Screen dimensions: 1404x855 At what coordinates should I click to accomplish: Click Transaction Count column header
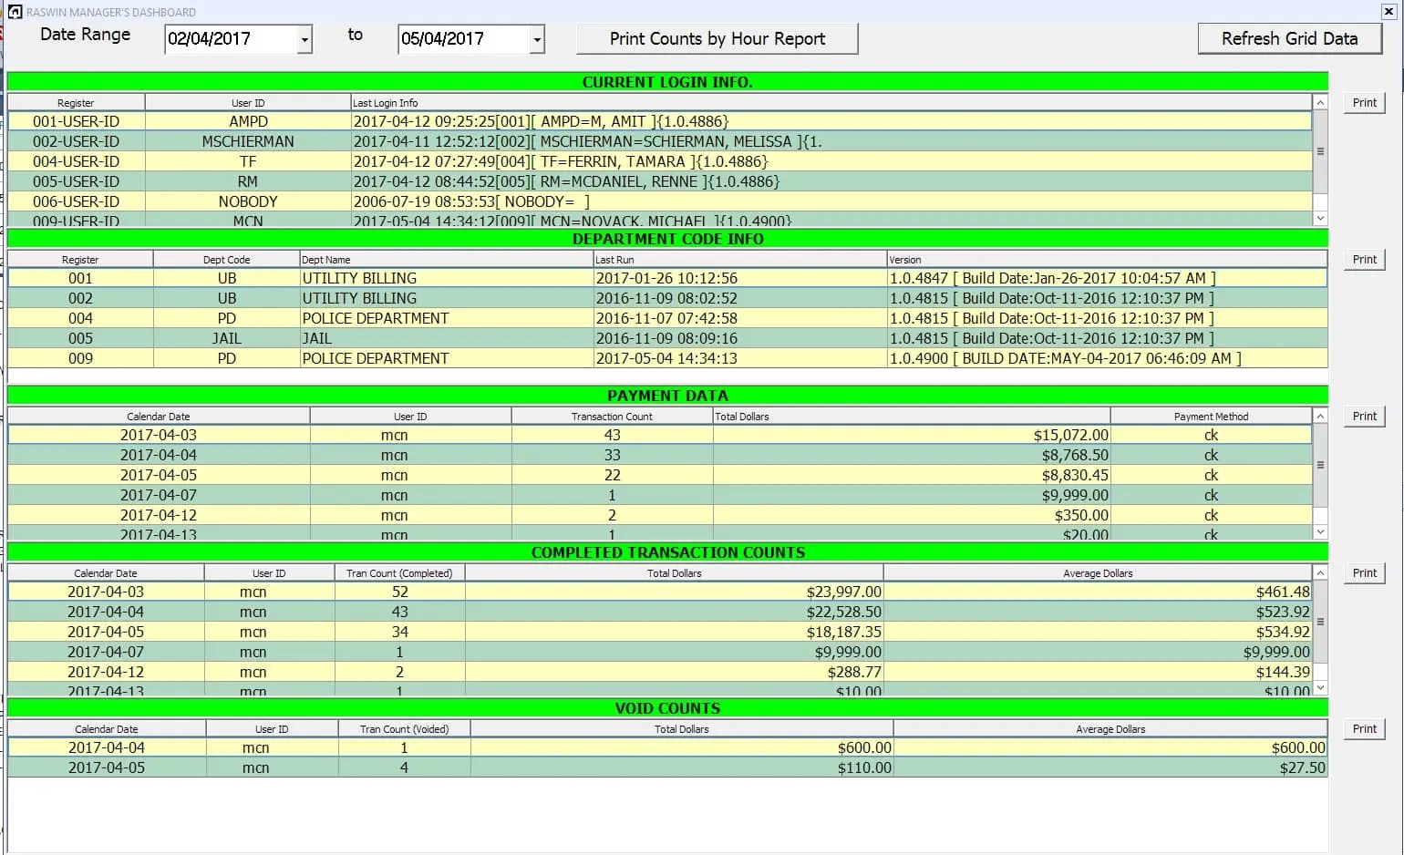click(x=612, y=417)
